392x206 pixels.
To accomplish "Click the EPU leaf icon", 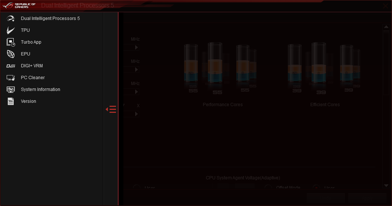I will click(11, 54).
